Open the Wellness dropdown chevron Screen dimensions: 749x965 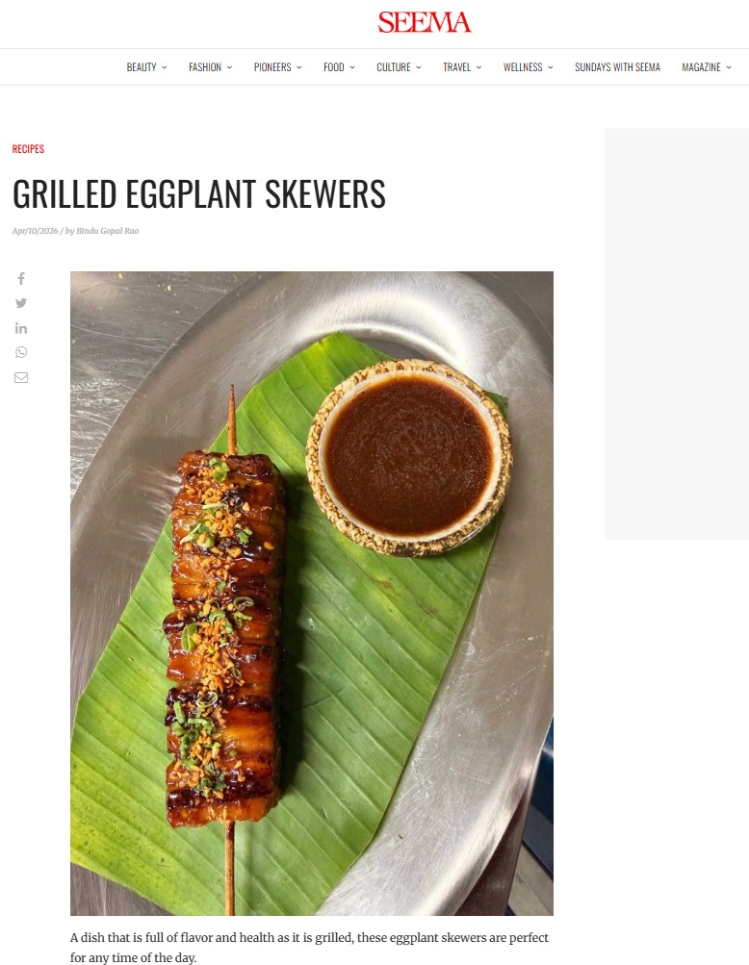pos(551,67)
